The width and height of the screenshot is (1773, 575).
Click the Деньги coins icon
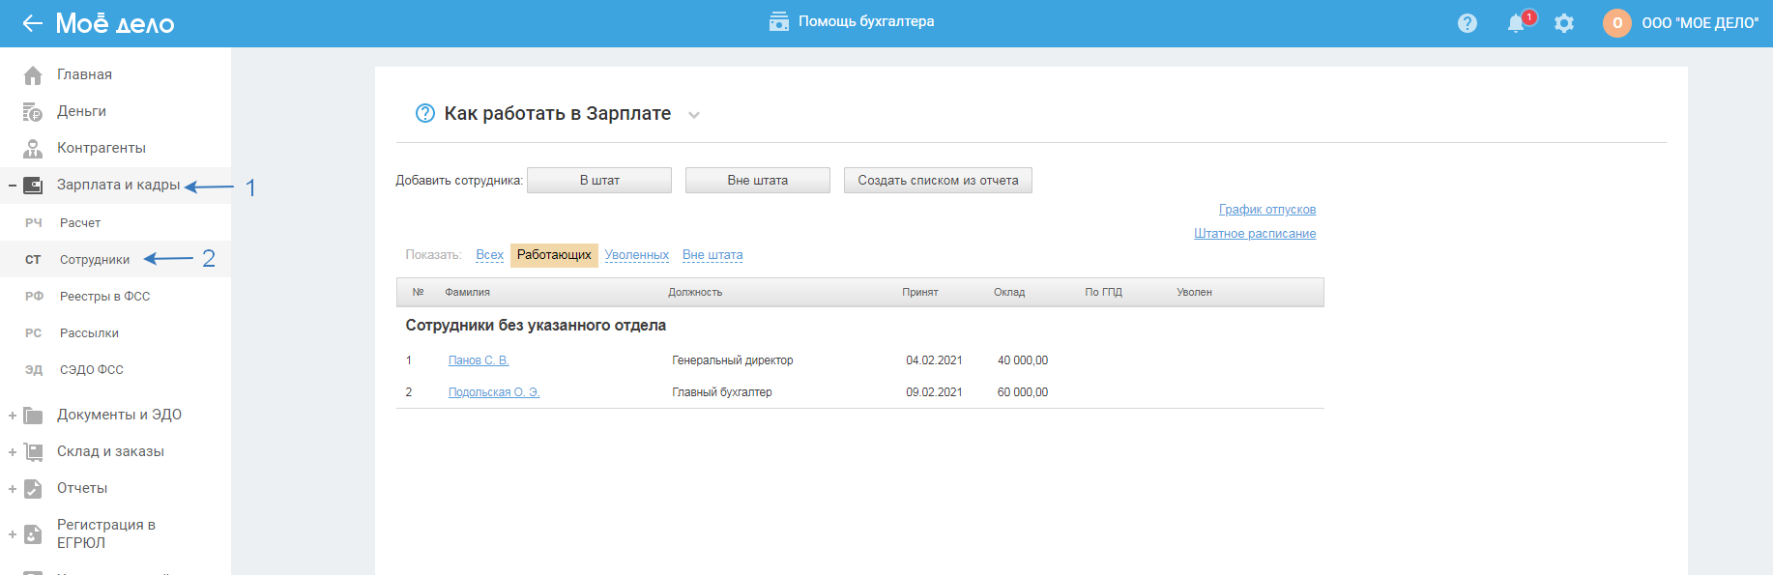click(33, 112)
